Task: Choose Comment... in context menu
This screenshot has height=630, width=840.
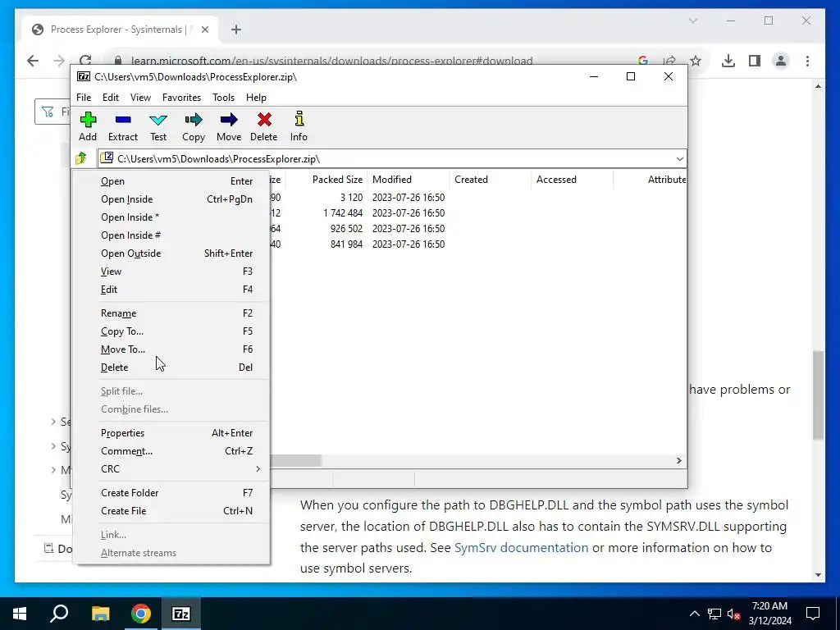Action: point(171,451)
